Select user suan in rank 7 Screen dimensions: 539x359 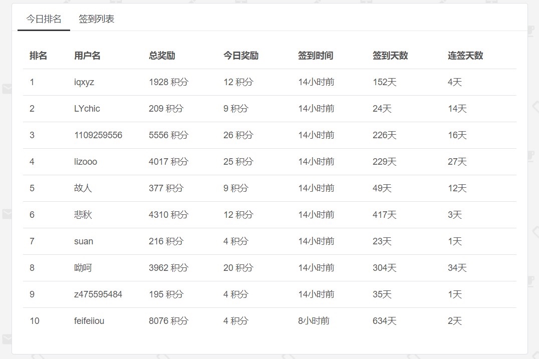click(84, 241)
